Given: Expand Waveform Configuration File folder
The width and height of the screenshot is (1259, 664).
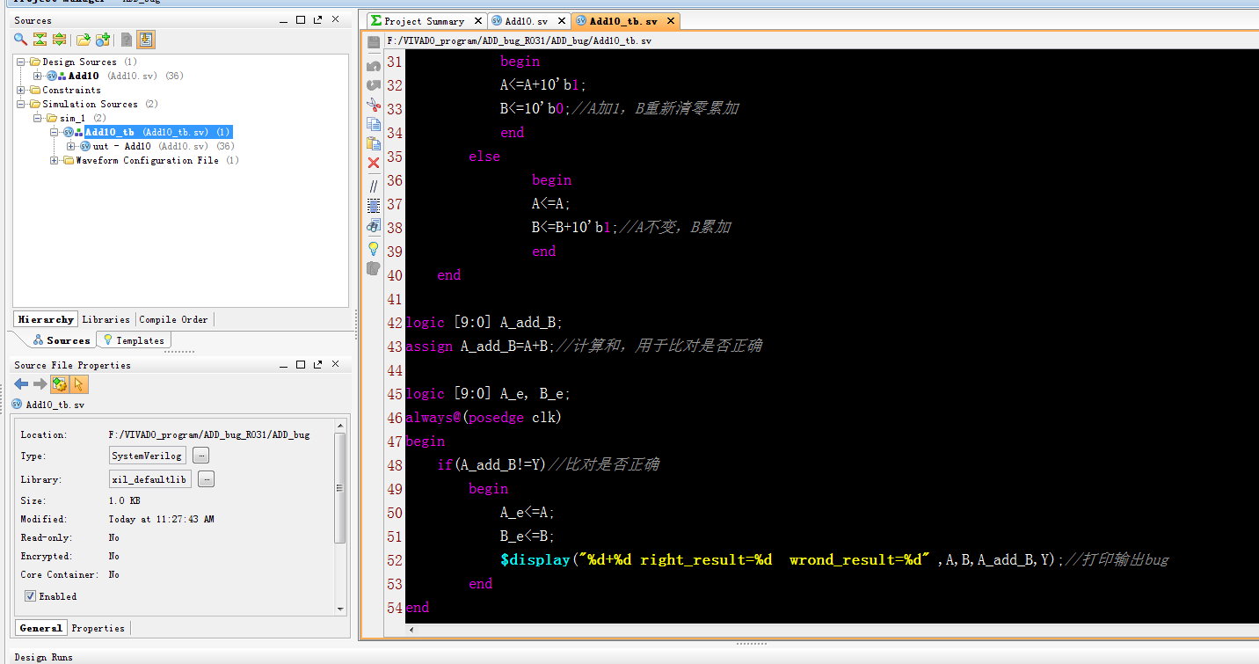Looking at the screenshot, I should coord(55,160).
